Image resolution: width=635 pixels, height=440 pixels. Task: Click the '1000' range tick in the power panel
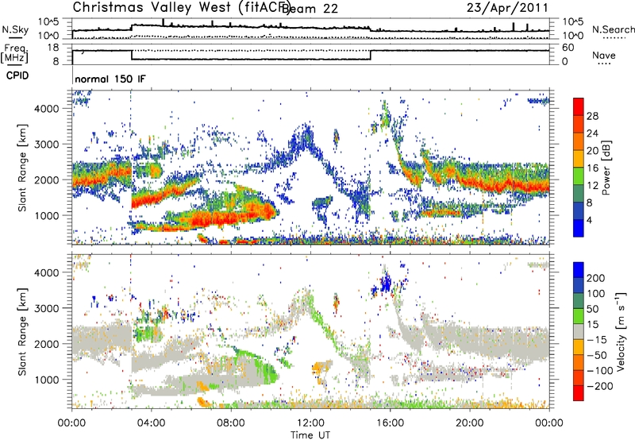47,215
